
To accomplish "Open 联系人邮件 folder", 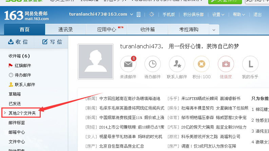I will (x=25, y=85).
